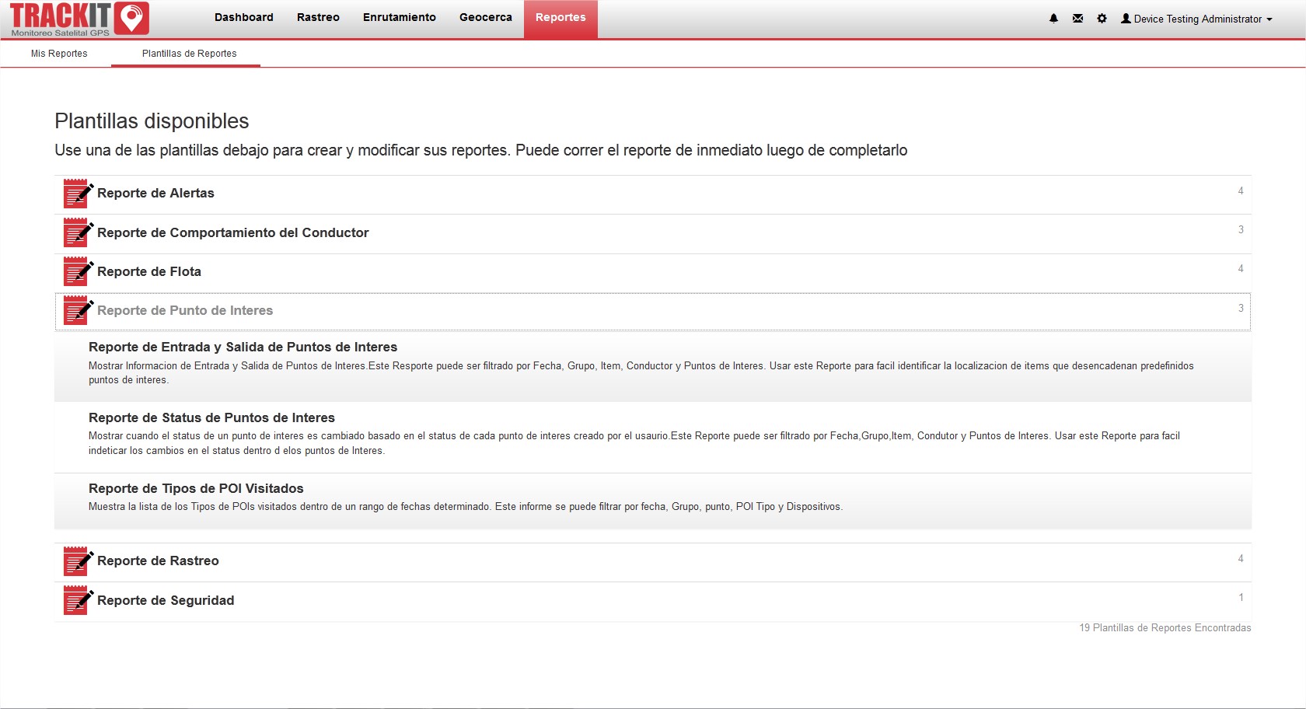The width and height of the screenshot is (1306, 709).
Task: Open the Geocerca menu item
Action: (485, 18)
